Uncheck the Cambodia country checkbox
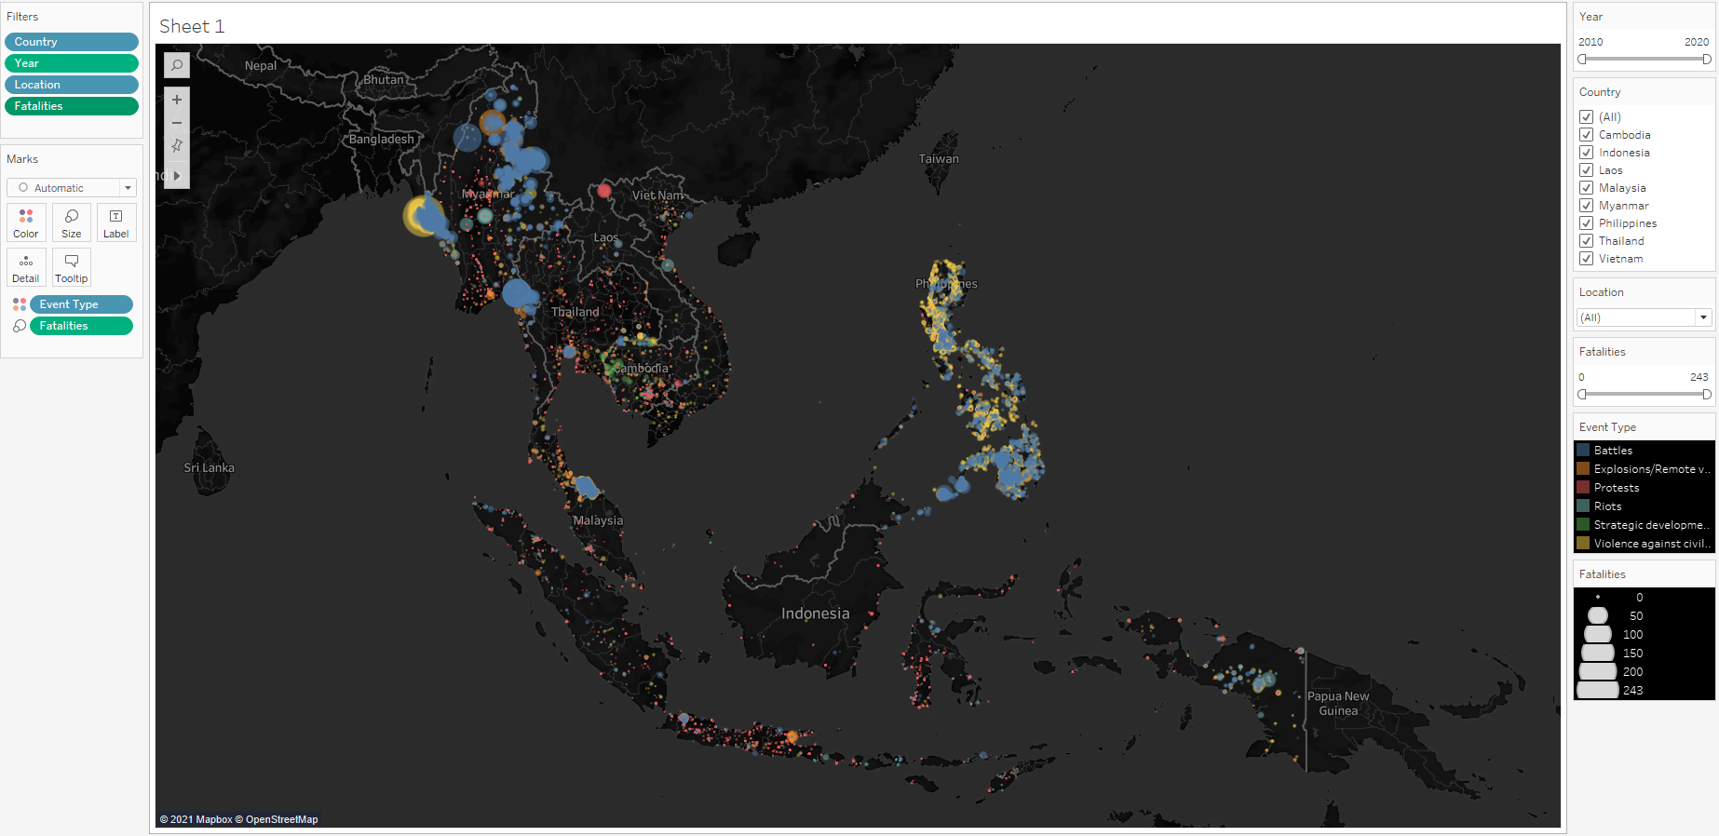This screenshot has width=1719, height=836. (x=1587, y=135)
